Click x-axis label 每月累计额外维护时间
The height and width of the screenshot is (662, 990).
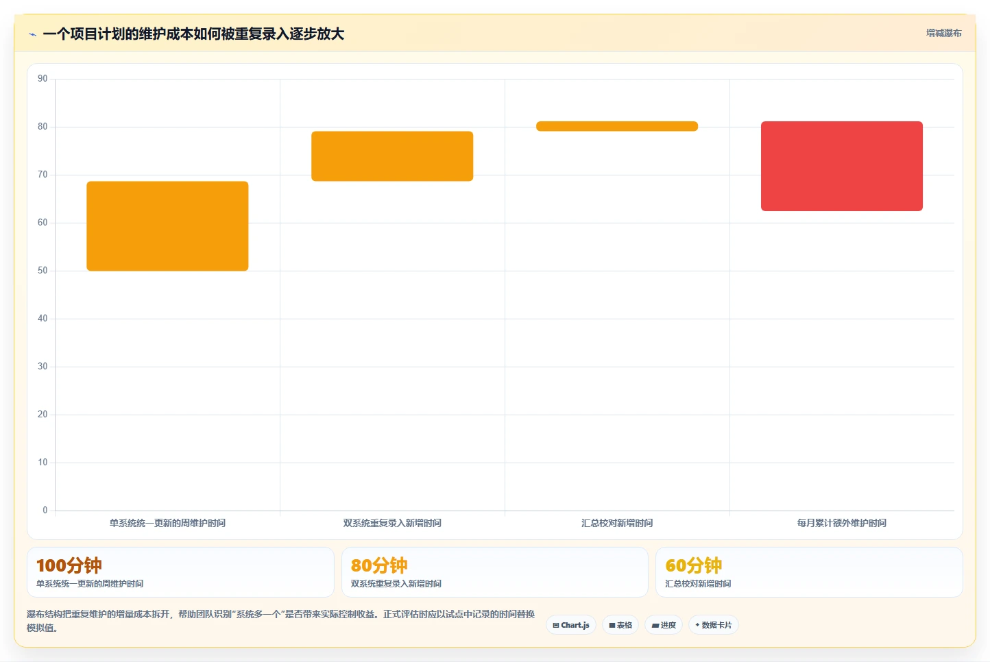842,523
